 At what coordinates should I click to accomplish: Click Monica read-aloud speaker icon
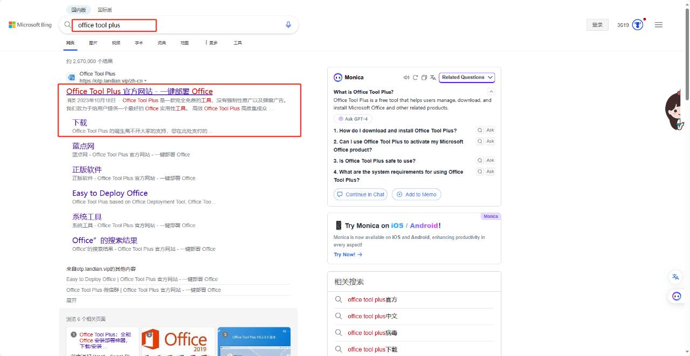(x=406, y=77)
